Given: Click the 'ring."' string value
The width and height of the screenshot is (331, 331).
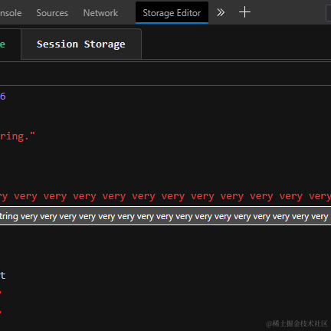Looking at the screenshot, I should coord(17,136).
